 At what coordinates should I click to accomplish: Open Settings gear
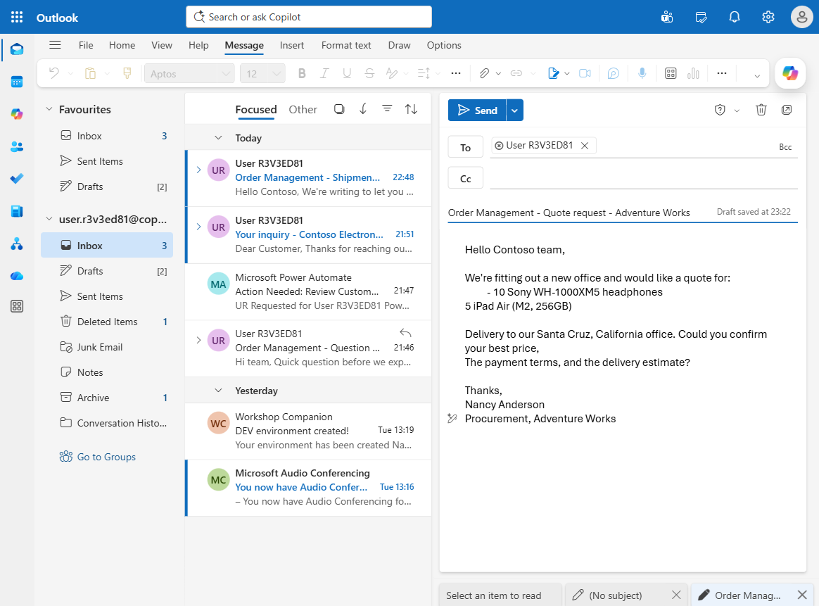pos(768,17)
